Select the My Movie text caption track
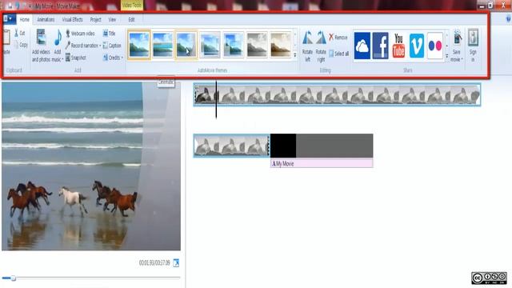Screen dimensions: 512x288 (322, 163)
